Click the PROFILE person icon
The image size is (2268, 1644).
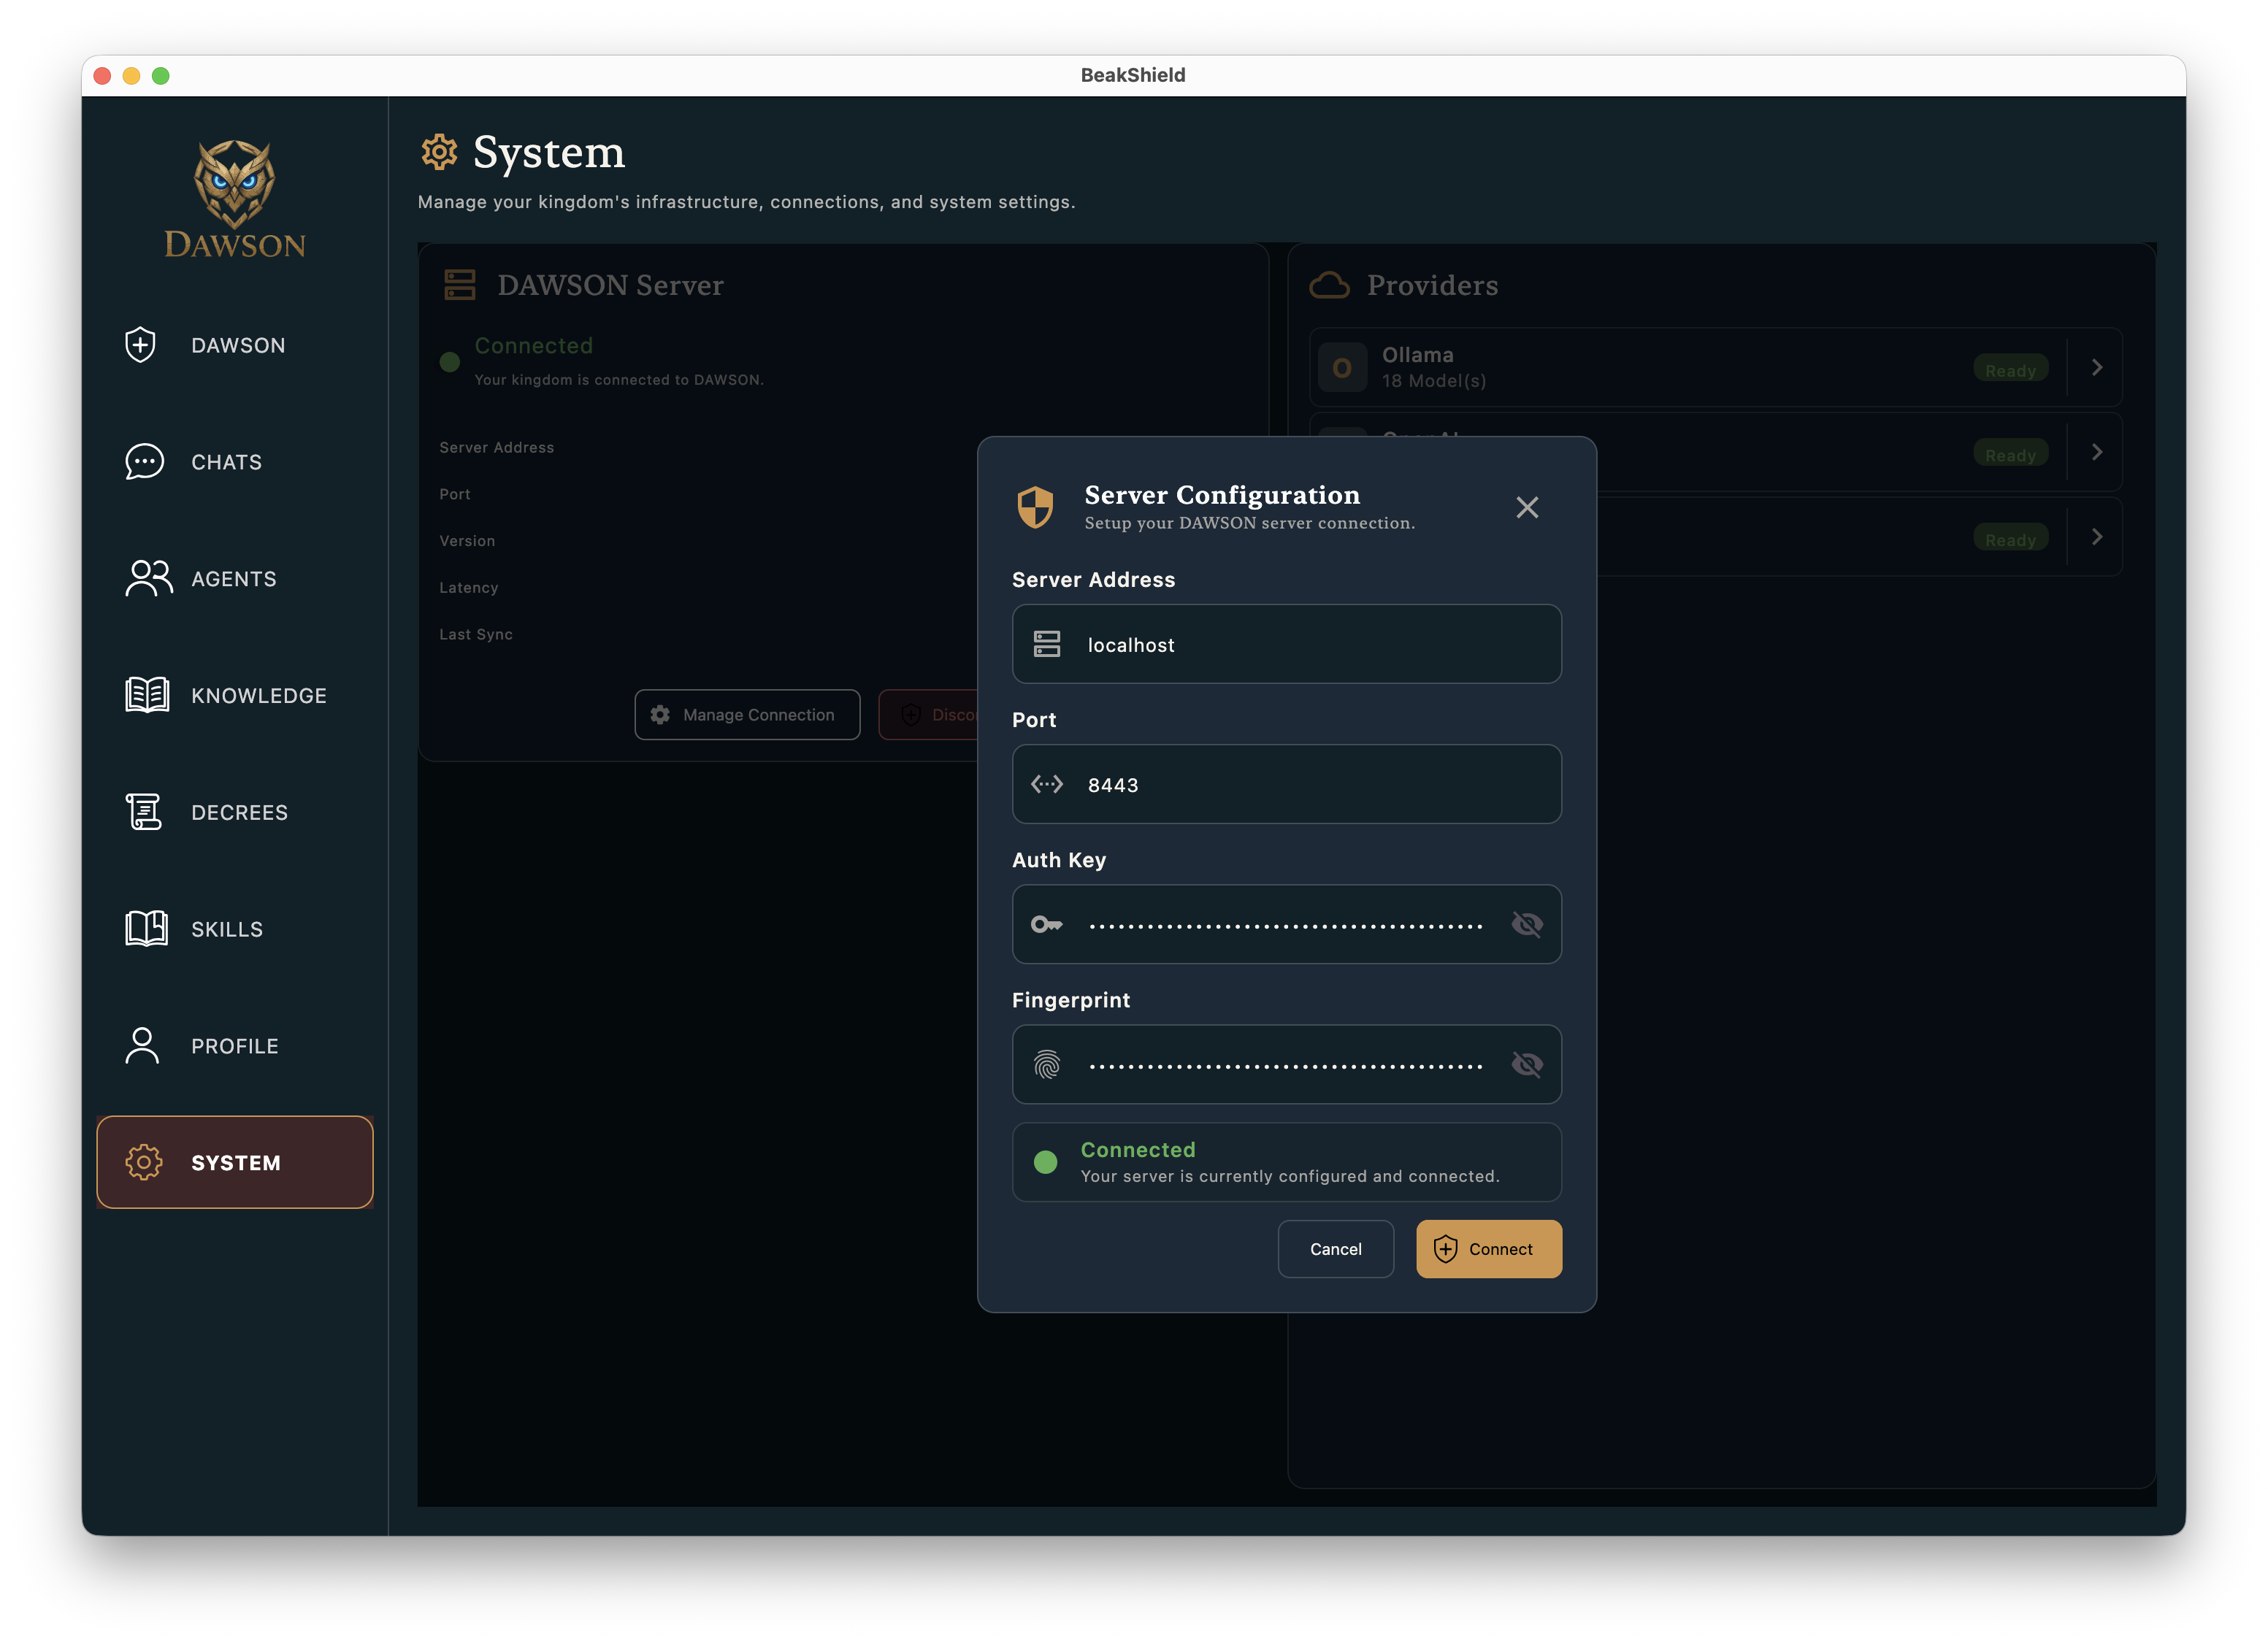click(142, 1046)
